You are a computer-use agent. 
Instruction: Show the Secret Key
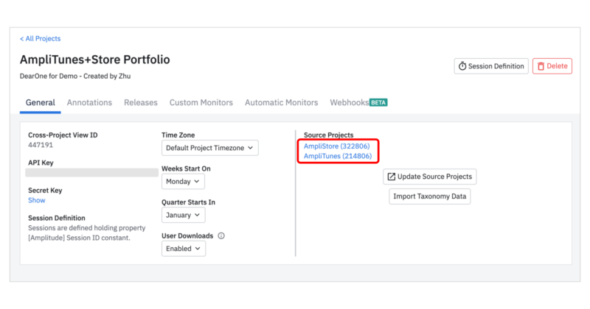[x=36, y=200]
